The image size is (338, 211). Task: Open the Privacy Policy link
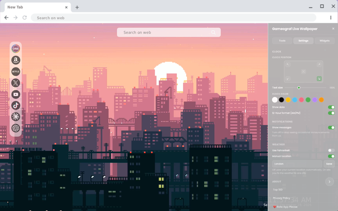(x=281, y=198)
